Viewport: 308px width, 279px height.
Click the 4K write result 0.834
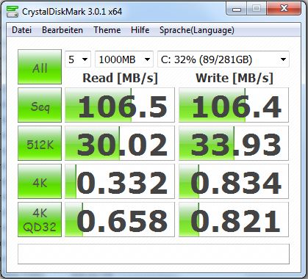[234, 181]
